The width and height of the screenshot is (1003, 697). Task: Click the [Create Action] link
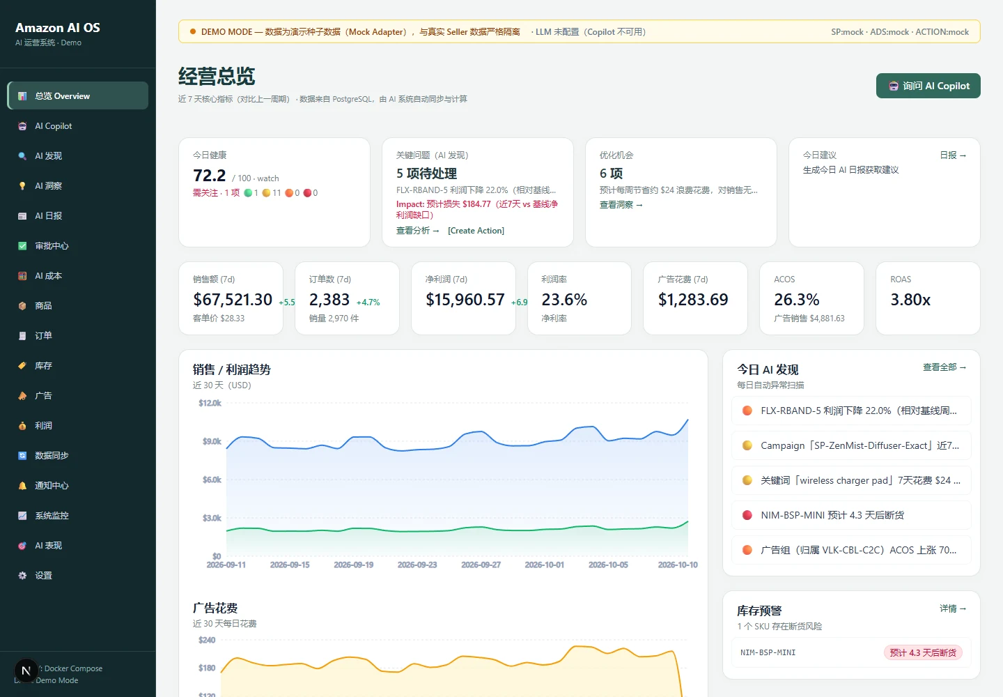(x=476, y=231)
